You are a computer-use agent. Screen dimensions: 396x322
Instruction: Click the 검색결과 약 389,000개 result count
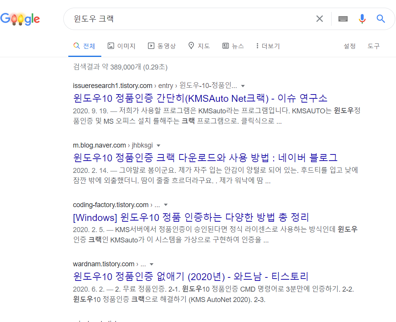[x=120, y=67]
